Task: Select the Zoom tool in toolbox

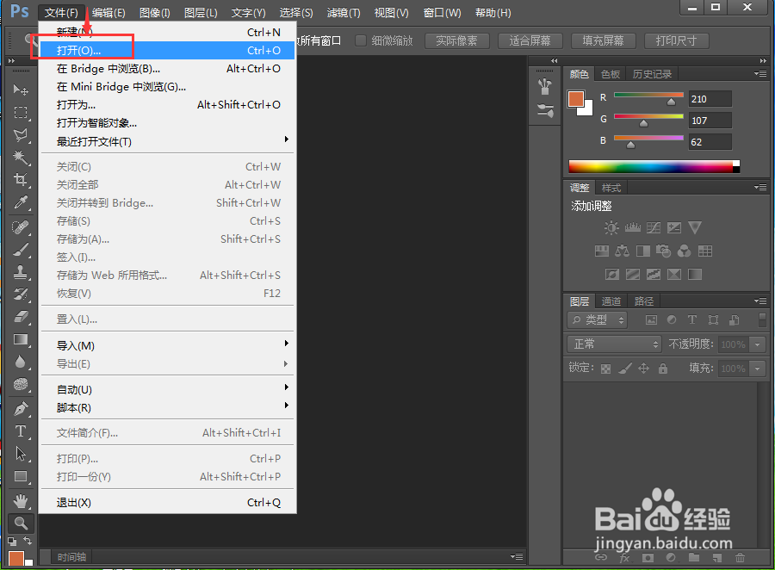Action: pos(21,523)
